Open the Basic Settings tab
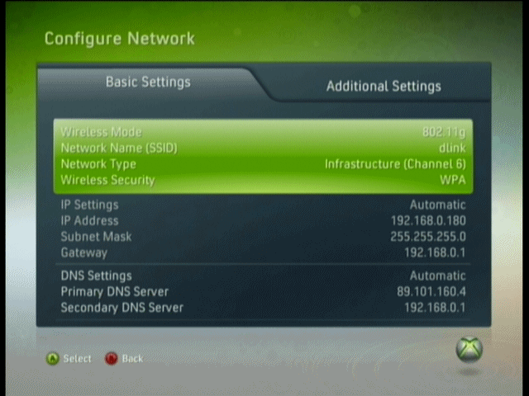The height and width of the screenshot is (396, 529). tap(148, 82)
